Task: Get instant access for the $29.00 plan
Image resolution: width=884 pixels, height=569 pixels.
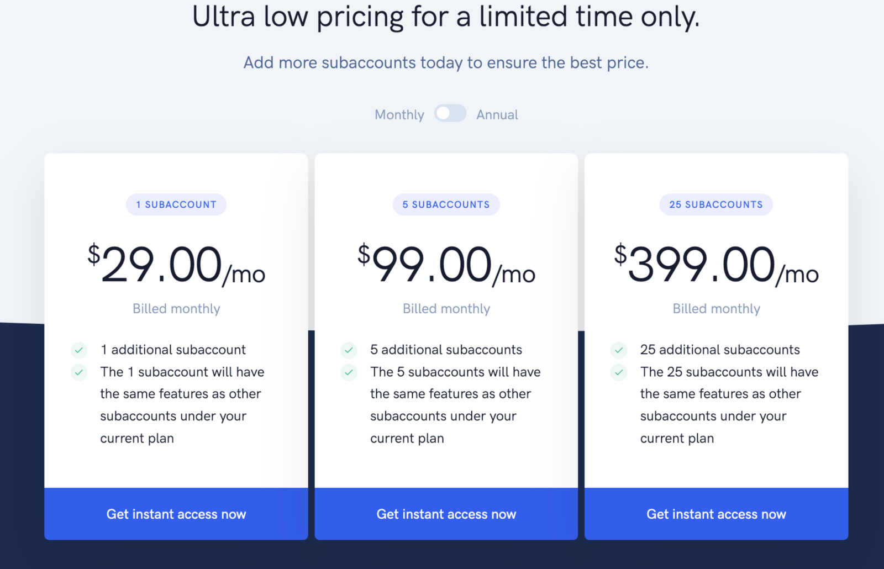Action: tap(176, 514)
